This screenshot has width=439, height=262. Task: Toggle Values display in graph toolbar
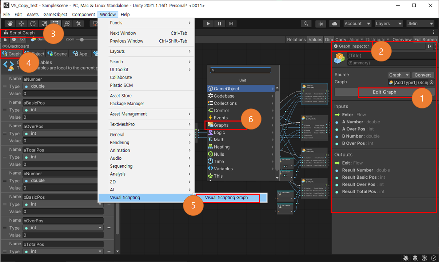[x=315, y=39]
